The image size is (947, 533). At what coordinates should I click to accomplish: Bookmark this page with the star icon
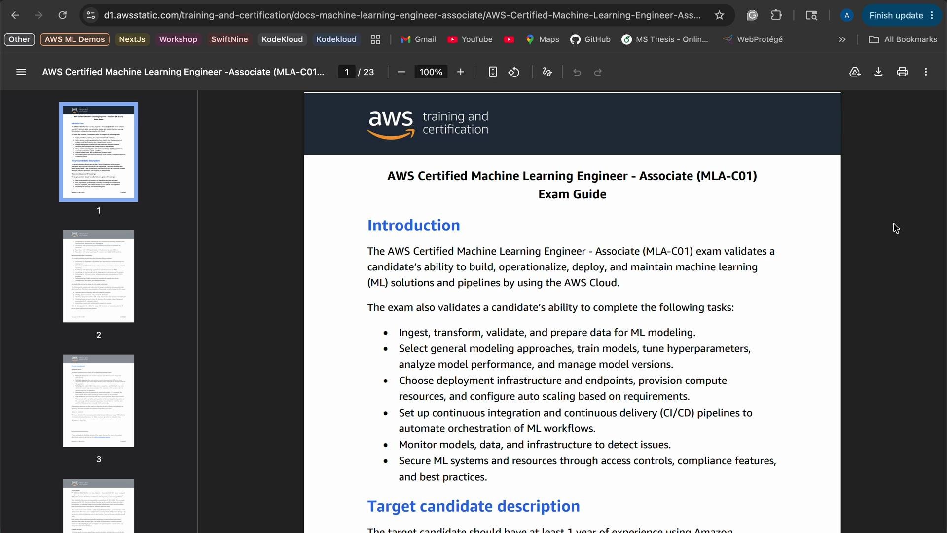[720, 15]
